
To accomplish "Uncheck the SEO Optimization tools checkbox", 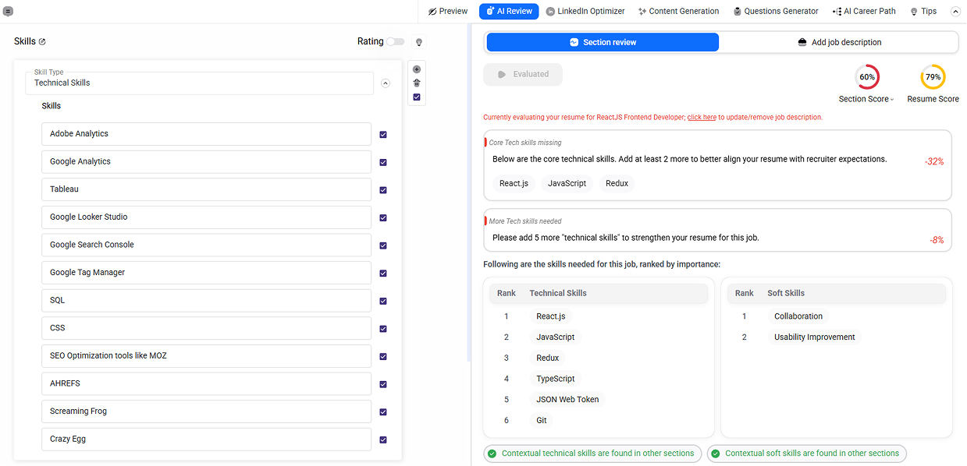I will pyautogui.click(x=383, y=356).
